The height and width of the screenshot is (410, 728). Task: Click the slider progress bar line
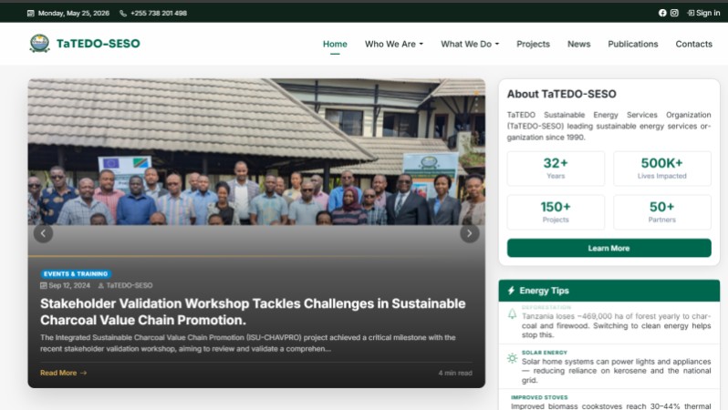pos(256,256)
